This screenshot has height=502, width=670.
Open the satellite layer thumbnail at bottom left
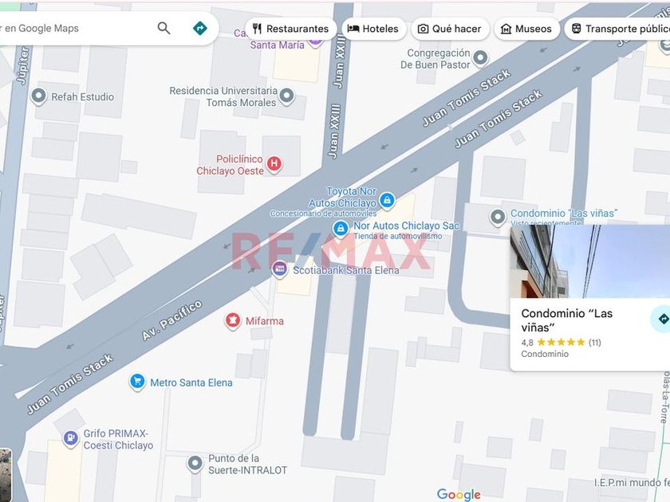[x=6, y=475]
